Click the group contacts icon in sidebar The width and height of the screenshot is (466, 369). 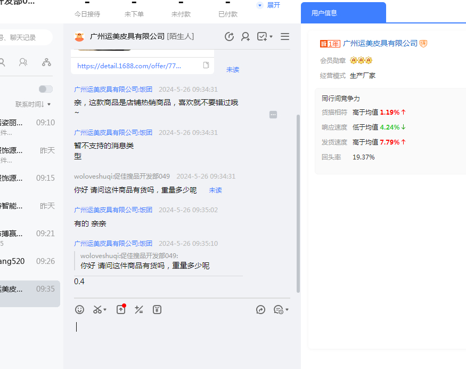click(23, 62)
